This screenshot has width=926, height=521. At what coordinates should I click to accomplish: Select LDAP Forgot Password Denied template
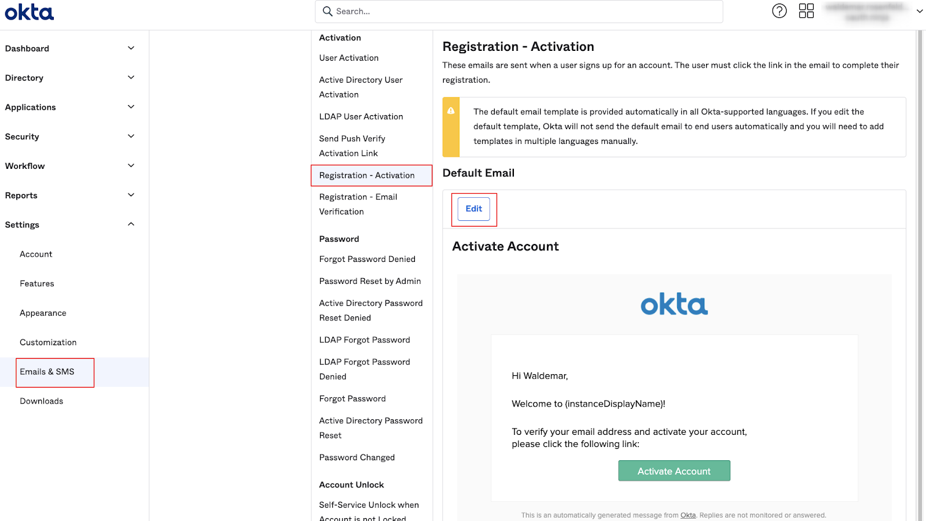click(365, 369)
